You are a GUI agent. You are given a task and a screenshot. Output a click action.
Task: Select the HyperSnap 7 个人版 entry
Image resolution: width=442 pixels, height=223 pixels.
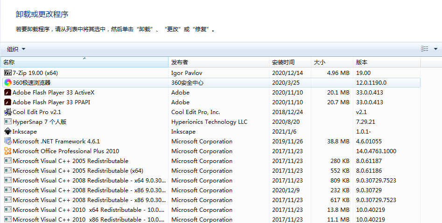pos(40,122)
